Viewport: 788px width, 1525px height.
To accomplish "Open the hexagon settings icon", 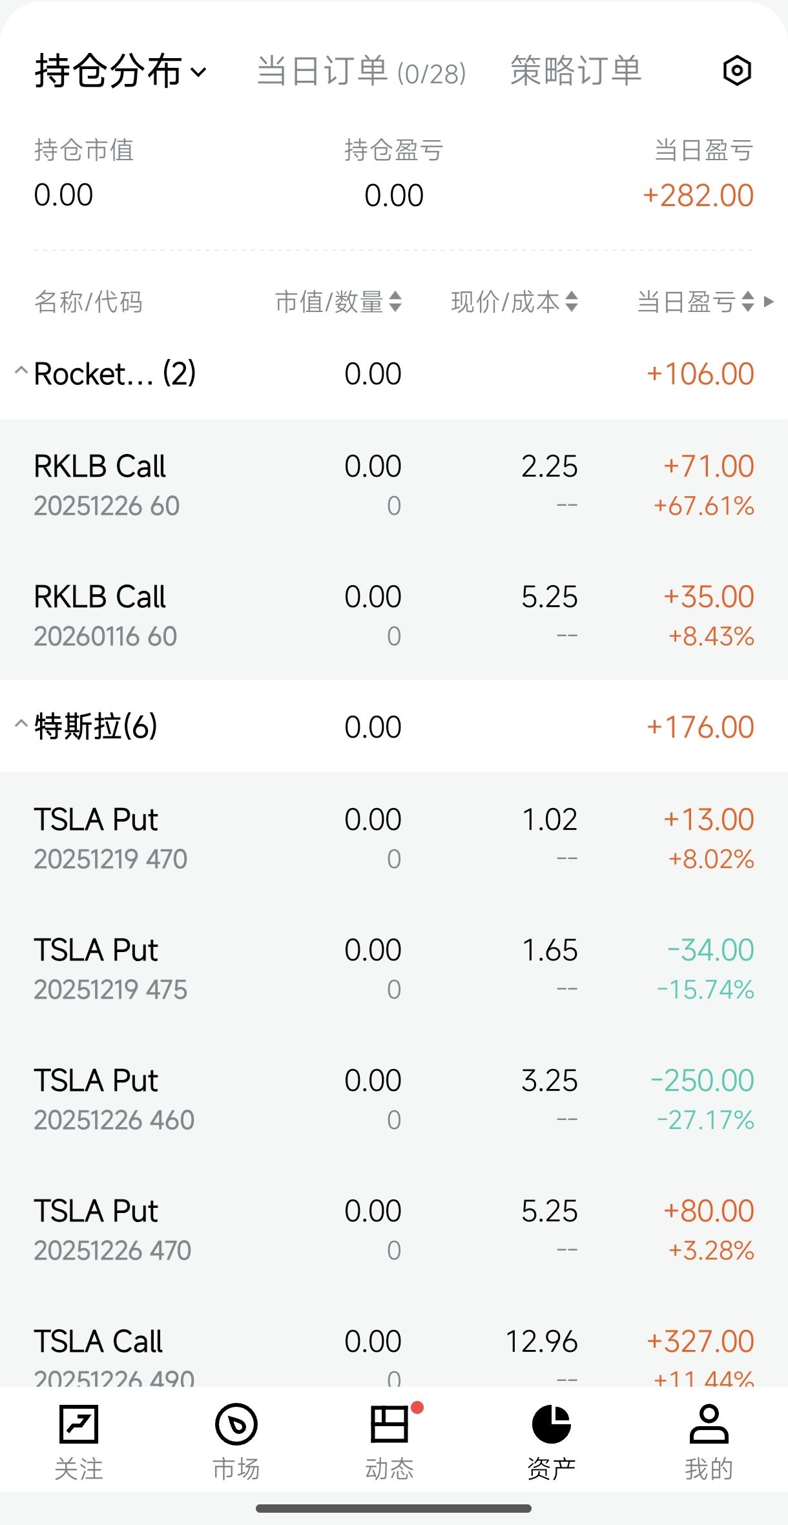I will coord(736,70).
